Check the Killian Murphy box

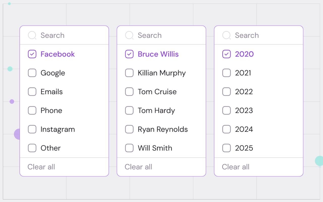pos(129,73)
